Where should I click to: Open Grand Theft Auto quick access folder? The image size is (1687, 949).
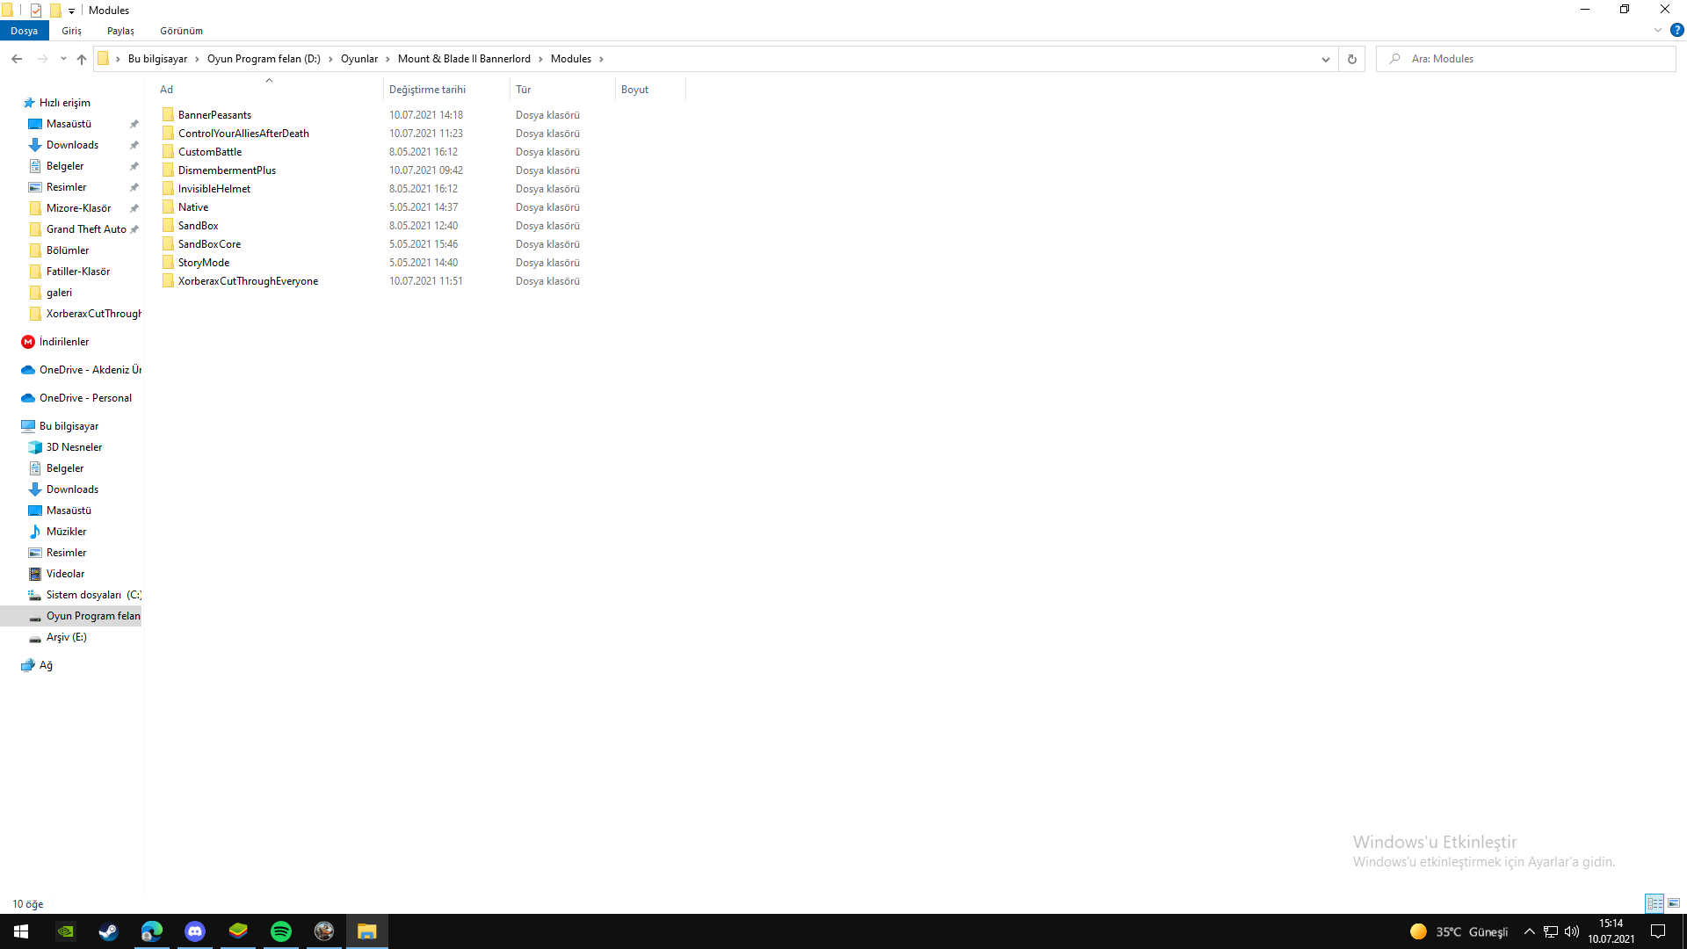[86, 229]
